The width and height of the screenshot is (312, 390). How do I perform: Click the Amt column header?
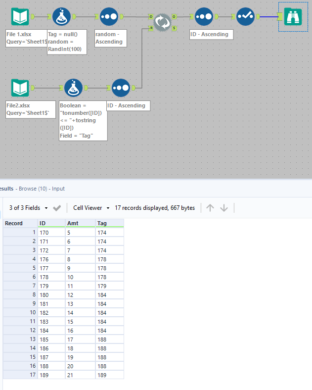pyautogui.click(x=80, y=223)
